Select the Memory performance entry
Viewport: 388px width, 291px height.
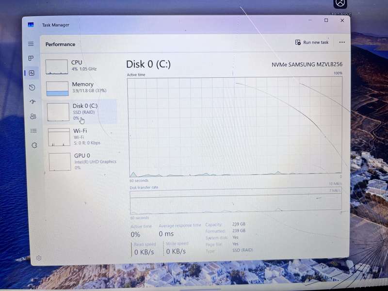click(81, 88)
